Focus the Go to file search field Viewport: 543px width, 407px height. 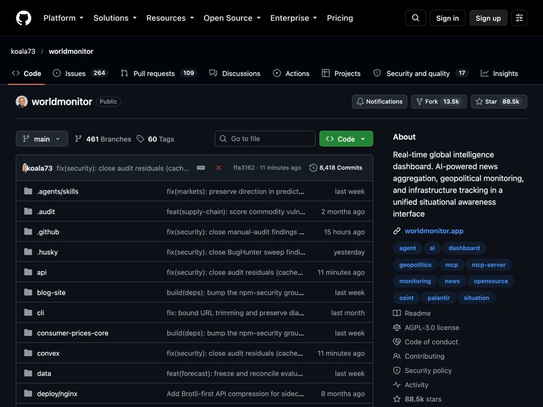tap(265, 139)
